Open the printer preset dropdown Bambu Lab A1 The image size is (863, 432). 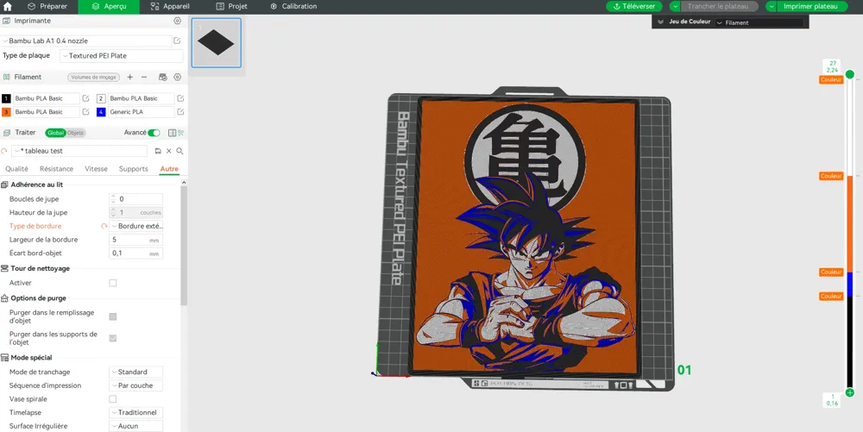pyautogui.click(x=86, y=41)
